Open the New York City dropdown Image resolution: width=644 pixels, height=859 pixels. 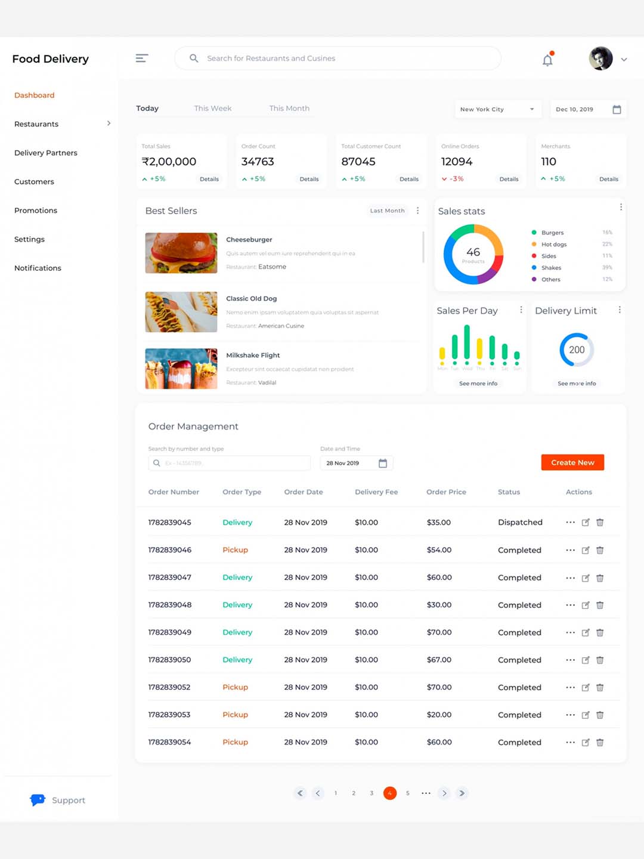point(497,110)
